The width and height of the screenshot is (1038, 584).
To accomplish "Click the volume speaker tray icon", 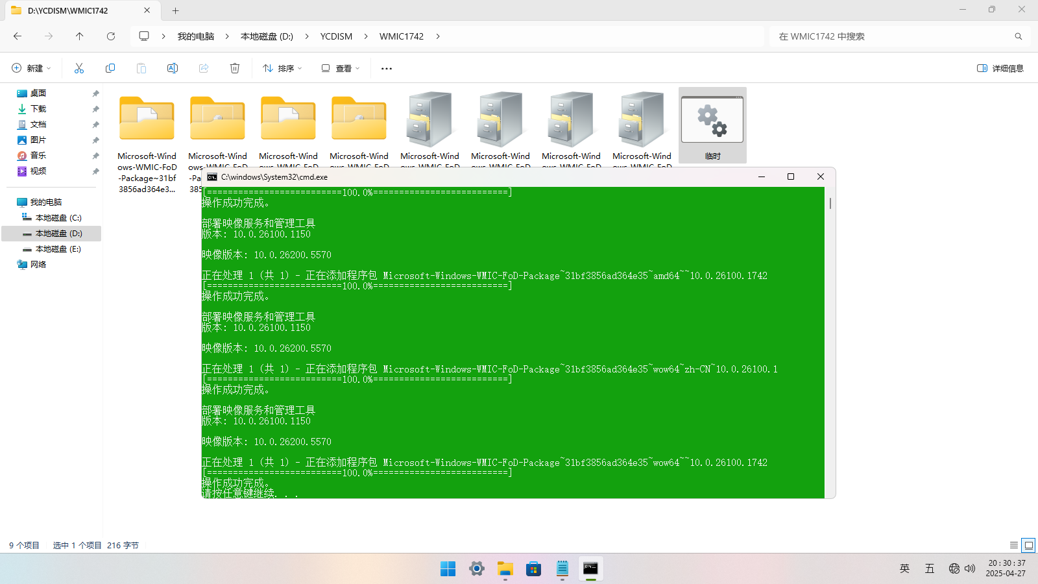I will [x=970, y=568].
